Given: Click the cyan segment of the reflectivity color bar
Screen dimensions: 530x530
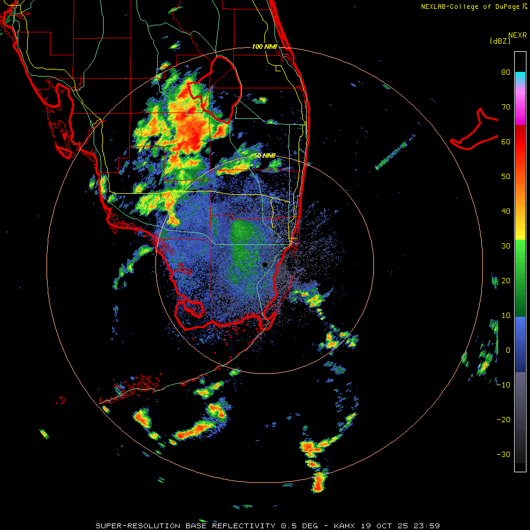Looking at the screenshot, I should pos(520,77).
